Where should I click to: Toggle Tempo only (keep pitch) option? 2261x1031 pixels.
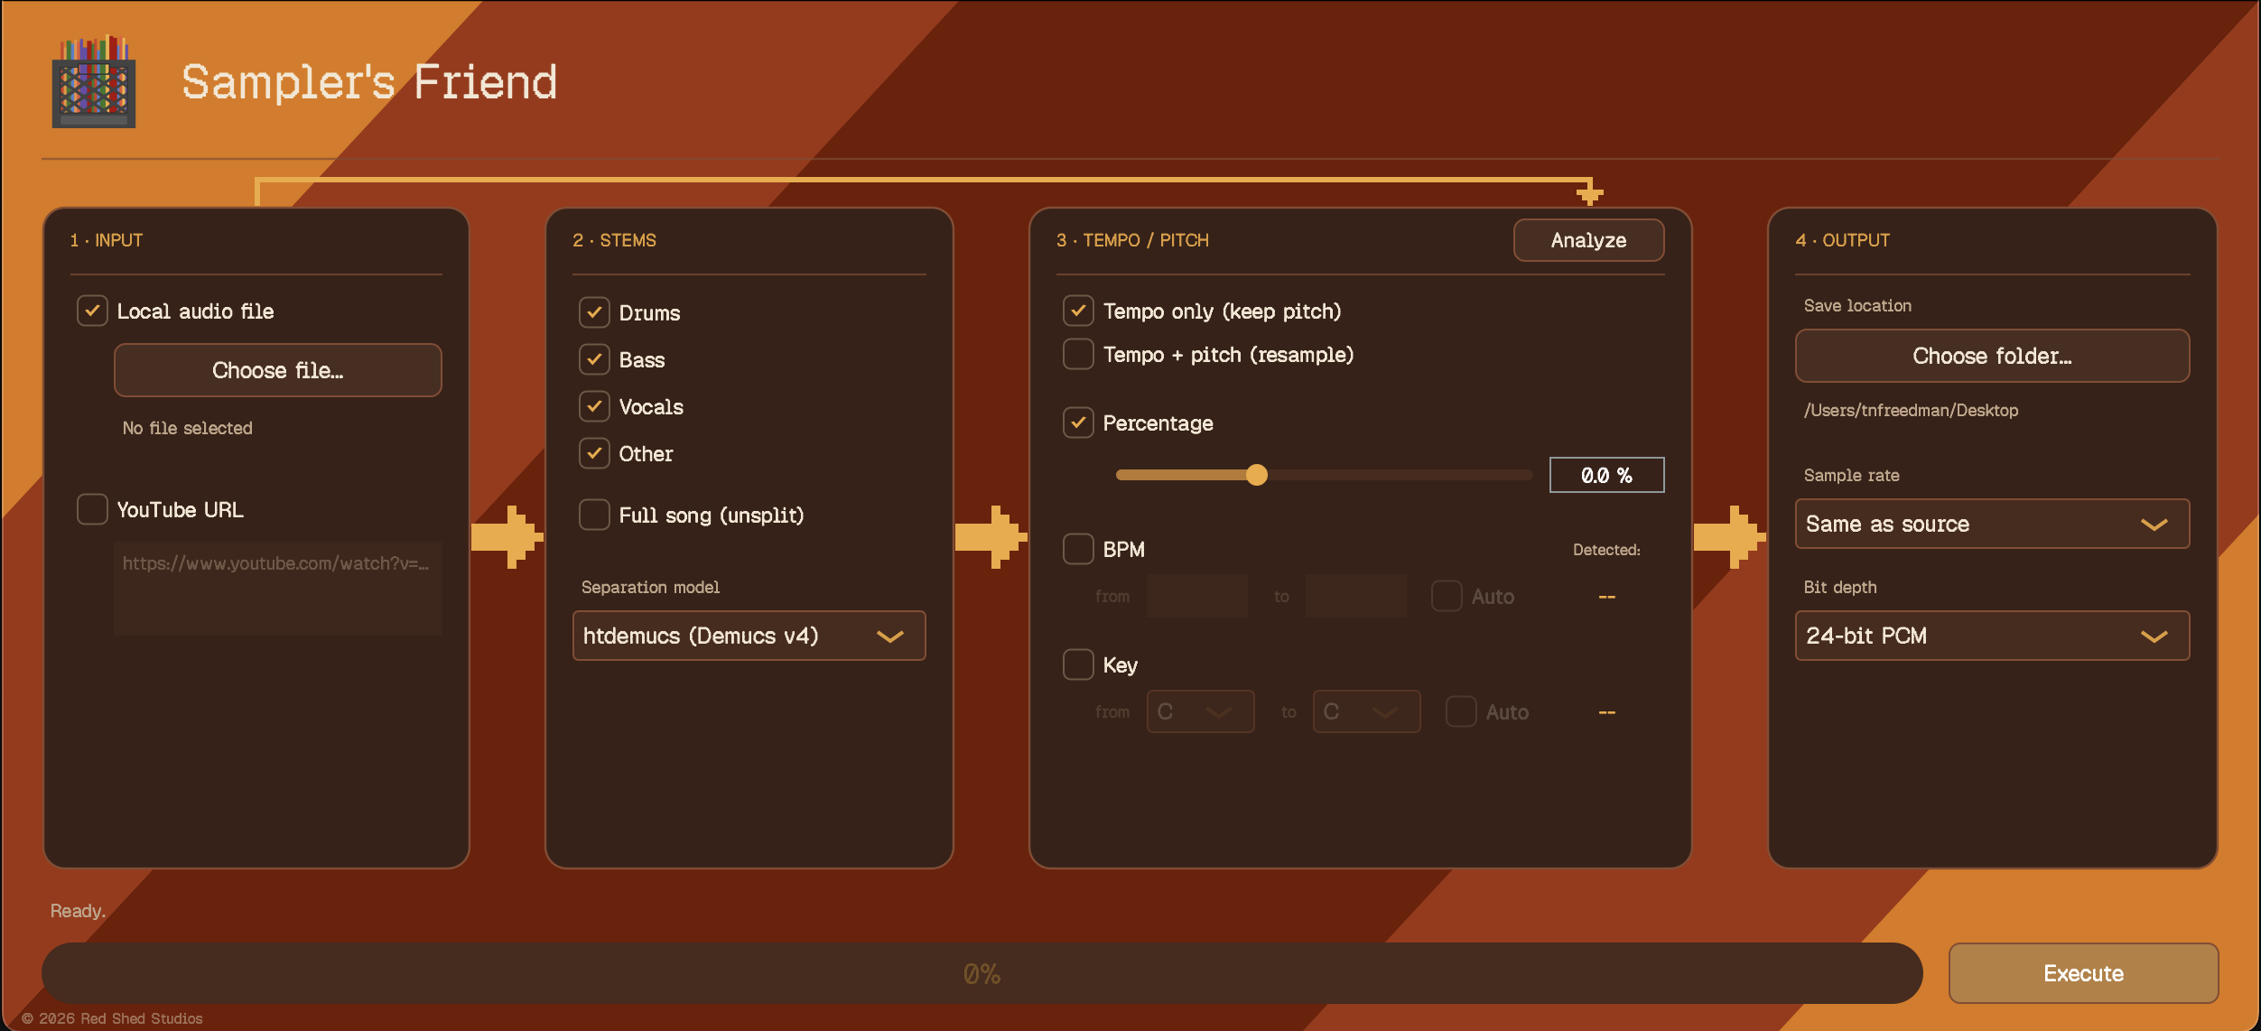pyautogui.click(x=1078, y=311)
